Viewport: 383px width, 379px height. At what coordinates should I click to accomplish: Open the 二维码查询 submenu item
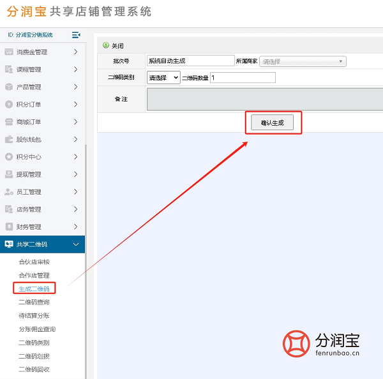coord(34,302)
